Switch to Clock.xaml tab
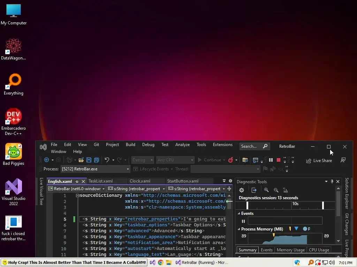The width and height of the screenshot is (357, 267). [140, 181]
